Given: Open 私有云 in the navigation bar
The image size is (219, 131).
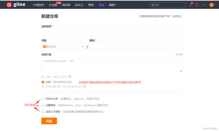Looking at the screenshot, I should point(79,5).
